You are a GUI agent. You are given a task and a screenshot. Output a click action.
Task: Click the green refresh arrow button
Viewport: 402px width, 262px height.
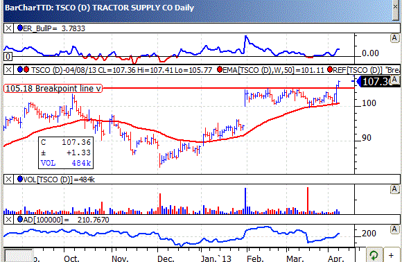coord(374,255)
